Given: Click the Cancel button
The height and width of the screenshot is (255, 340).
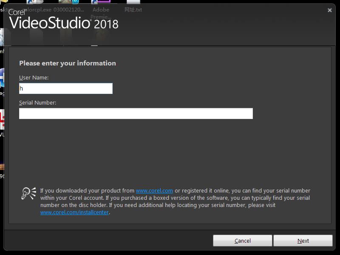Looking at the screenshot, I should pyautogui.click(x=242, y=241).
